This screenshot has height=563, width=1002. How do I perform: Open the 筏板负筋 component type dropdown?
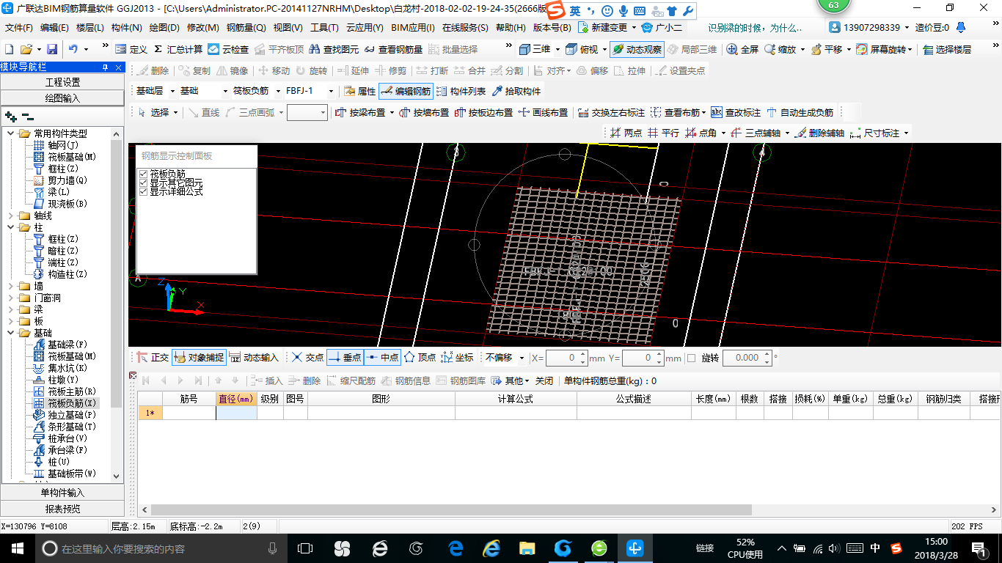(x=278, y=91)
